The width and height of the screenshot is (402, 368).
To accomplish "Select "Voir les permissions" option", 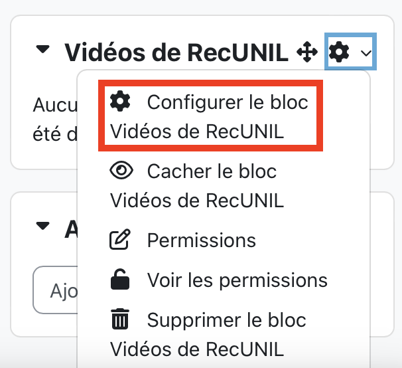I will tap(237, 280).
